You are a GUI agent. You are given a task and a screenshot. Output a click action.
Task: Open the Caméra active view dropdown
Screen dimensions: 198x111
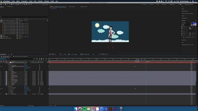pos(88,54)
